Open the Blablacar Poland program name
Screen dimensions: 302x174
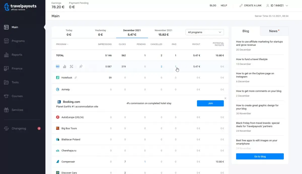(x=71, y=139)
